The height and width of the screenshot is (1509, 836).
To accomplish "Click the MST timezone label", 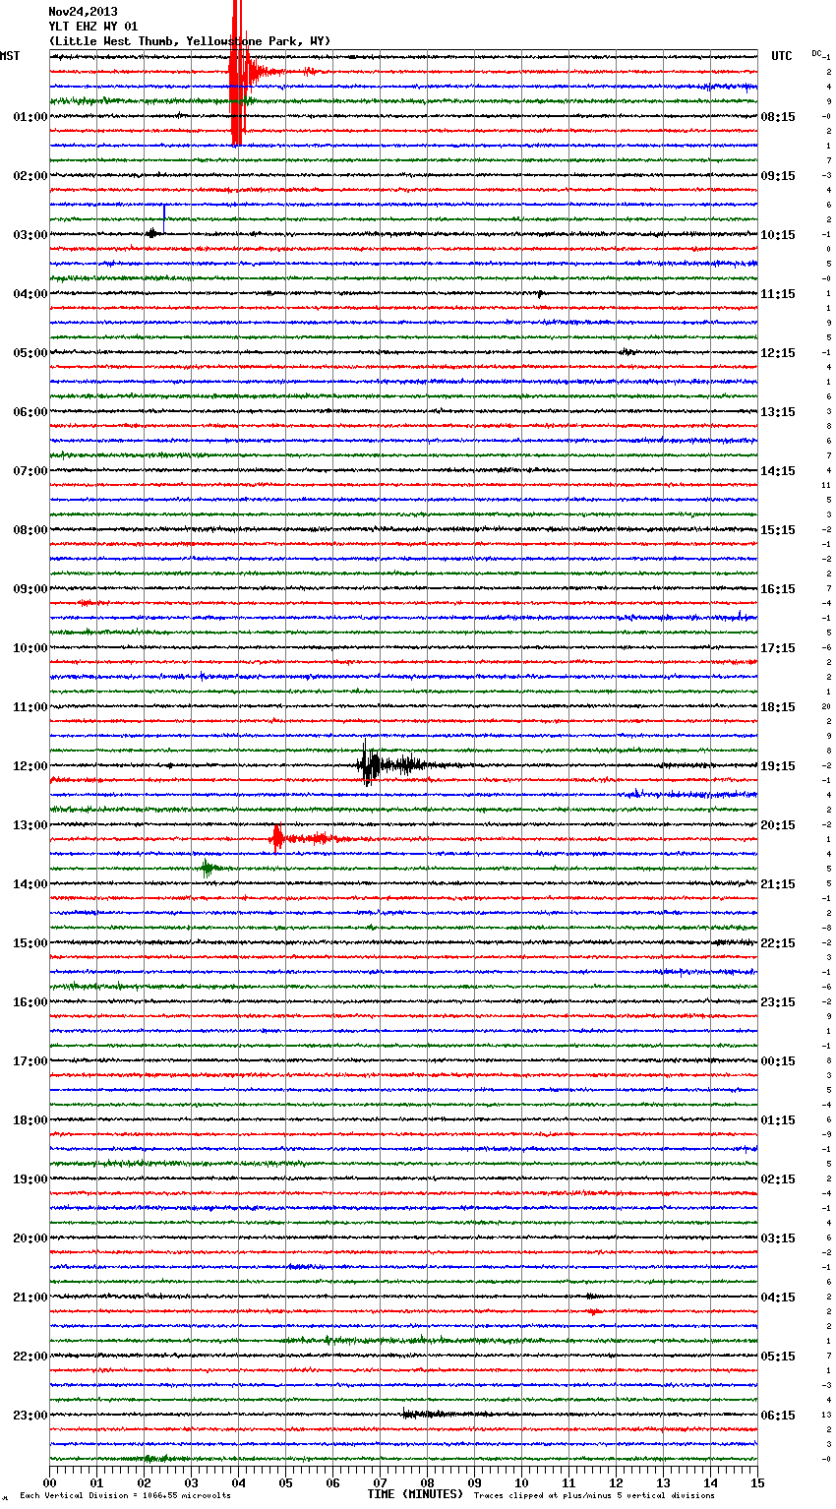I will tap(10, 56).
